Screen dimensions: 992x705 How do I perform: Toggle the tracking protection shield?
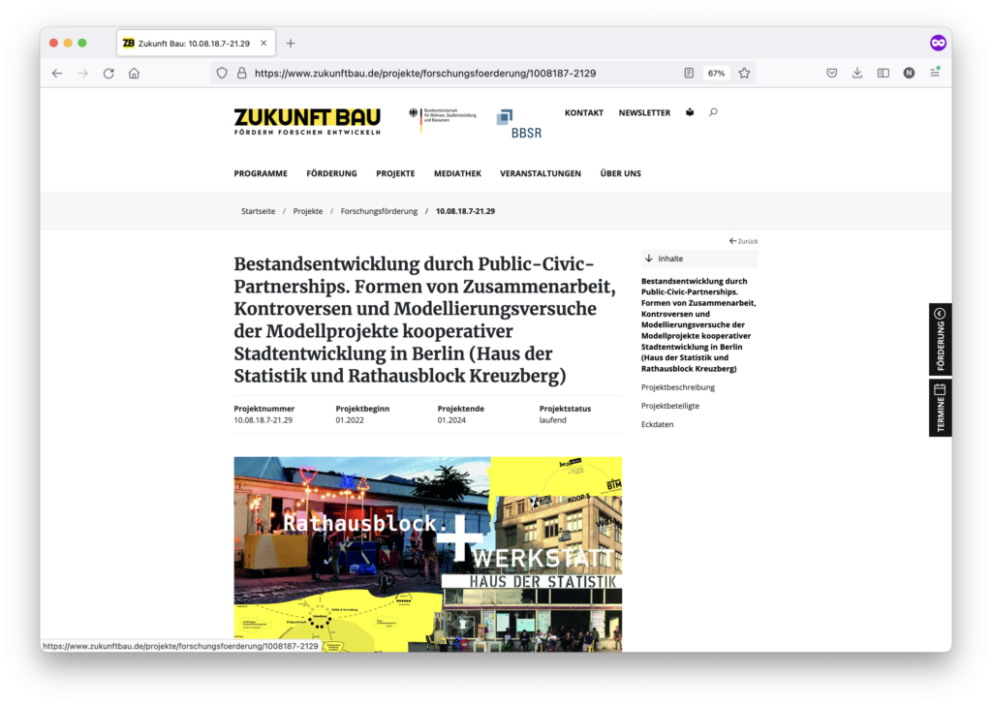[222, 73]
